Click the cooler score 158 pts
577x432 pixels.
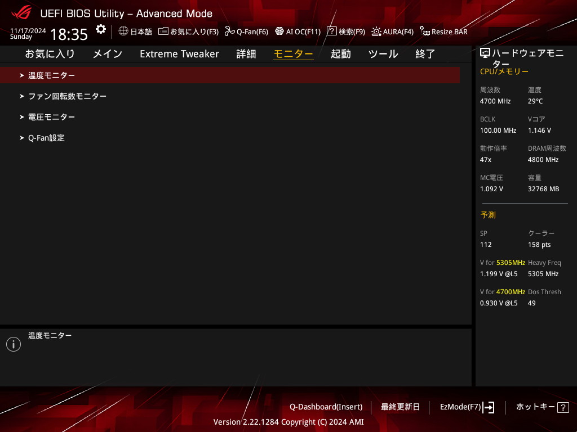pos(539,245)
